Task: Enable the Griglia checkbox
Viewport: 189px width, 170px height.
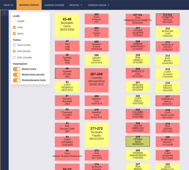Action: coord(14,21)
